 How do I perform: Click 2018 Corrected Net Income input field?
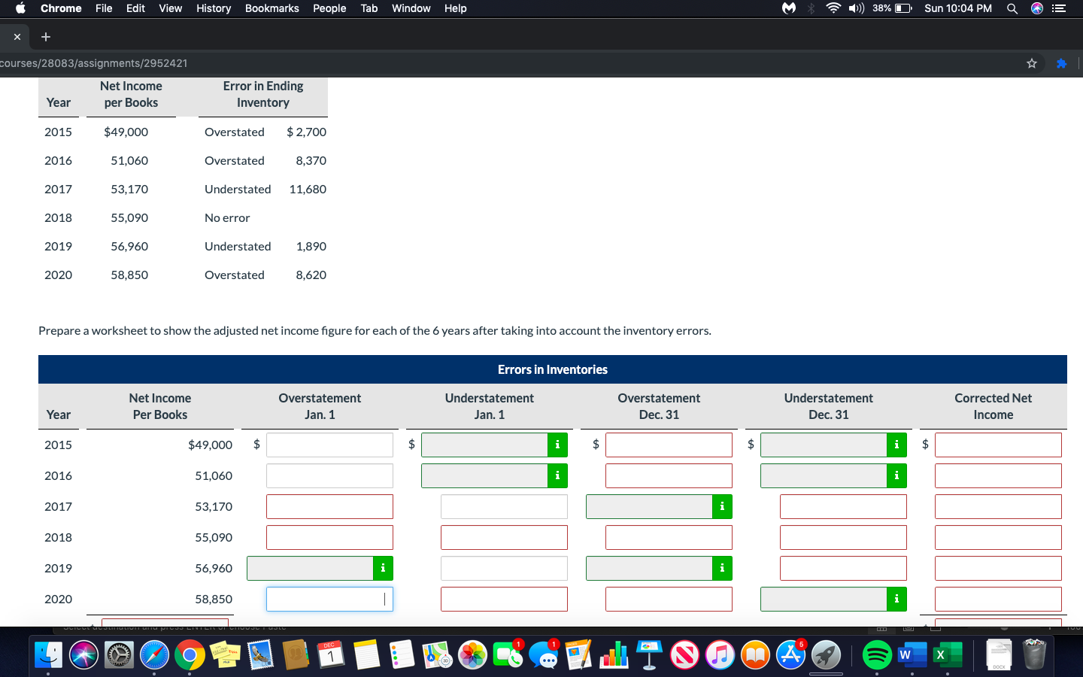pyautogui.click(x=998, y=537)
